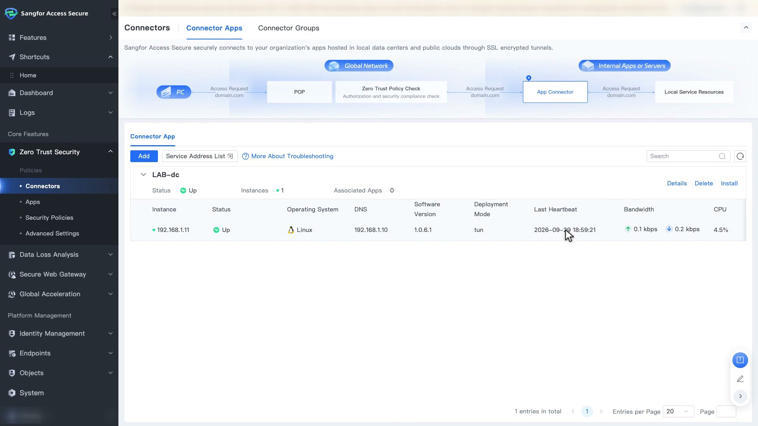Go to the next page arrow
Image resolution: width=758 pixels, height=426 pixels.
(x=601, y=411)
